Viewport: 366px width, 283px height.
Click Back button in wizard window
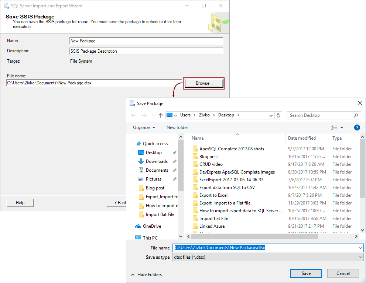tap(117, 203)
